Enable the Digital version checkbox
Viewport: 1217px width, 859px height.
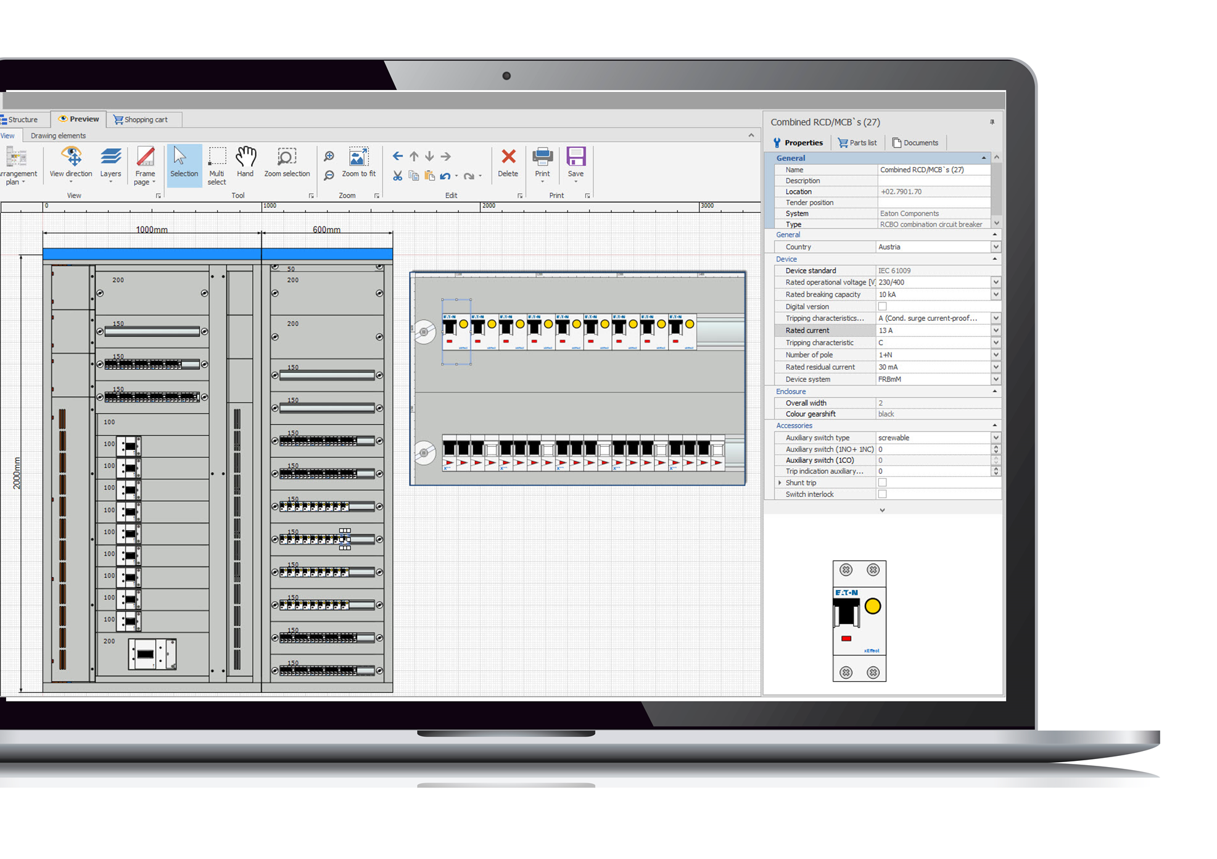pyautogui.click(x=882, y=307)
